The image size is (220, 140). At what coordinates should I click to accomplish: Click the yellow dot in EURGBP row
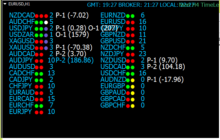(x=133, y=87)
